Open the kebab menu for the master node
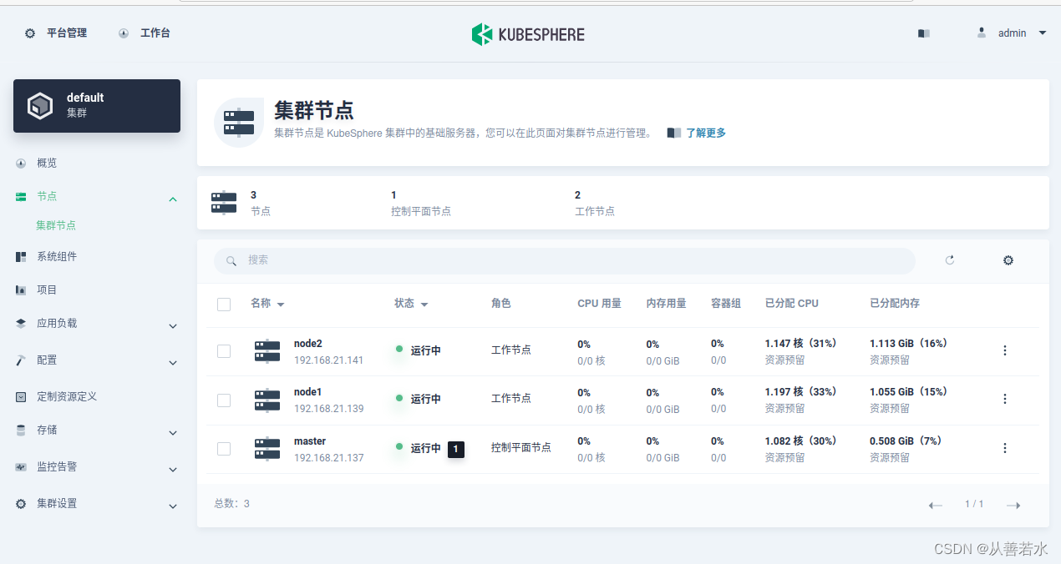The height and width of the screenshot is (564, 1061). pyautogui.click(x=1004, y=447)
